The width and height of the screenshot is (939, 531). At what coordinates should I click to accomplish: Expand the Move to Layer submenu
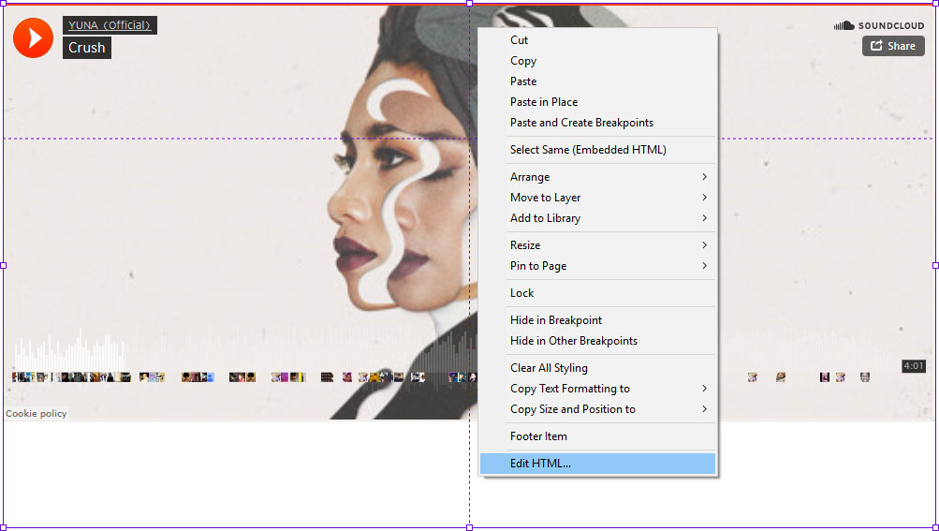(597, 198)
